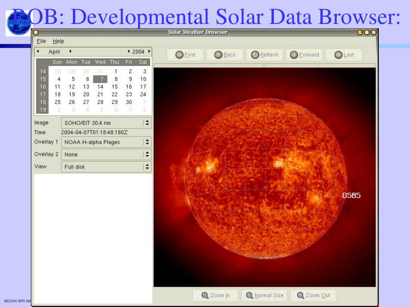Click the April month label
The image size is (410, 307).
pyautogui.click(x=54, y=52)
